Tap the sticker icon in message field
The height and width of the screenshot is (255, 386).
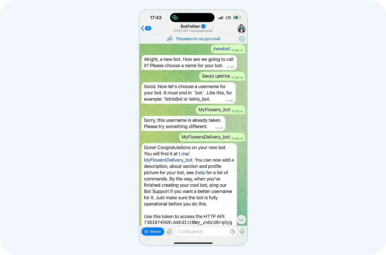coord(233,232)
